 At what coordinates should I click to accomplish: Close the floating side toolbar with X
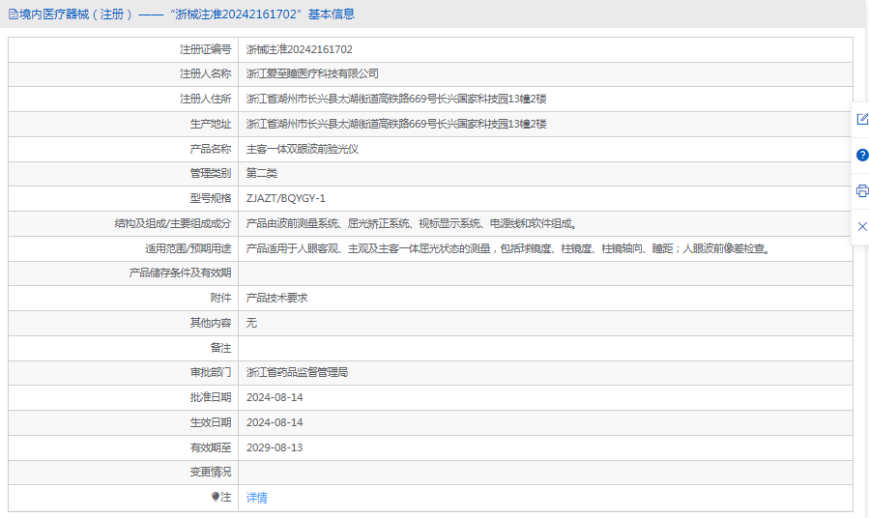862,226
